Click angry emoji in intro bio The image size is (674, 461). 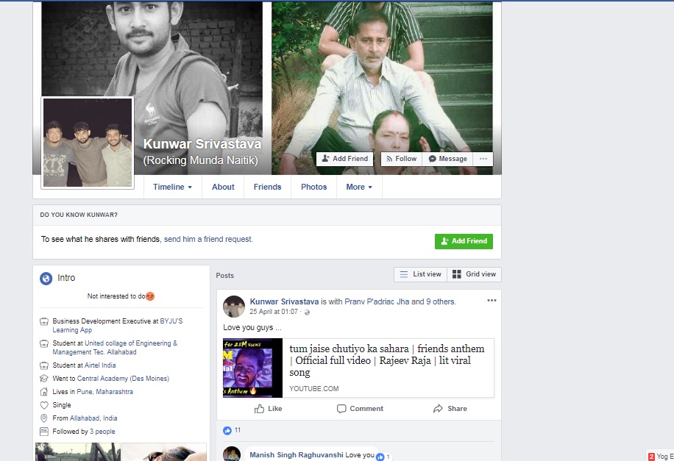tap(150, 296)
